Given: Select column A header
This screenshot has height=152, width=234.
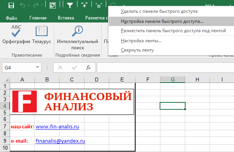Looking at the screenshot, I should [22, 79].
